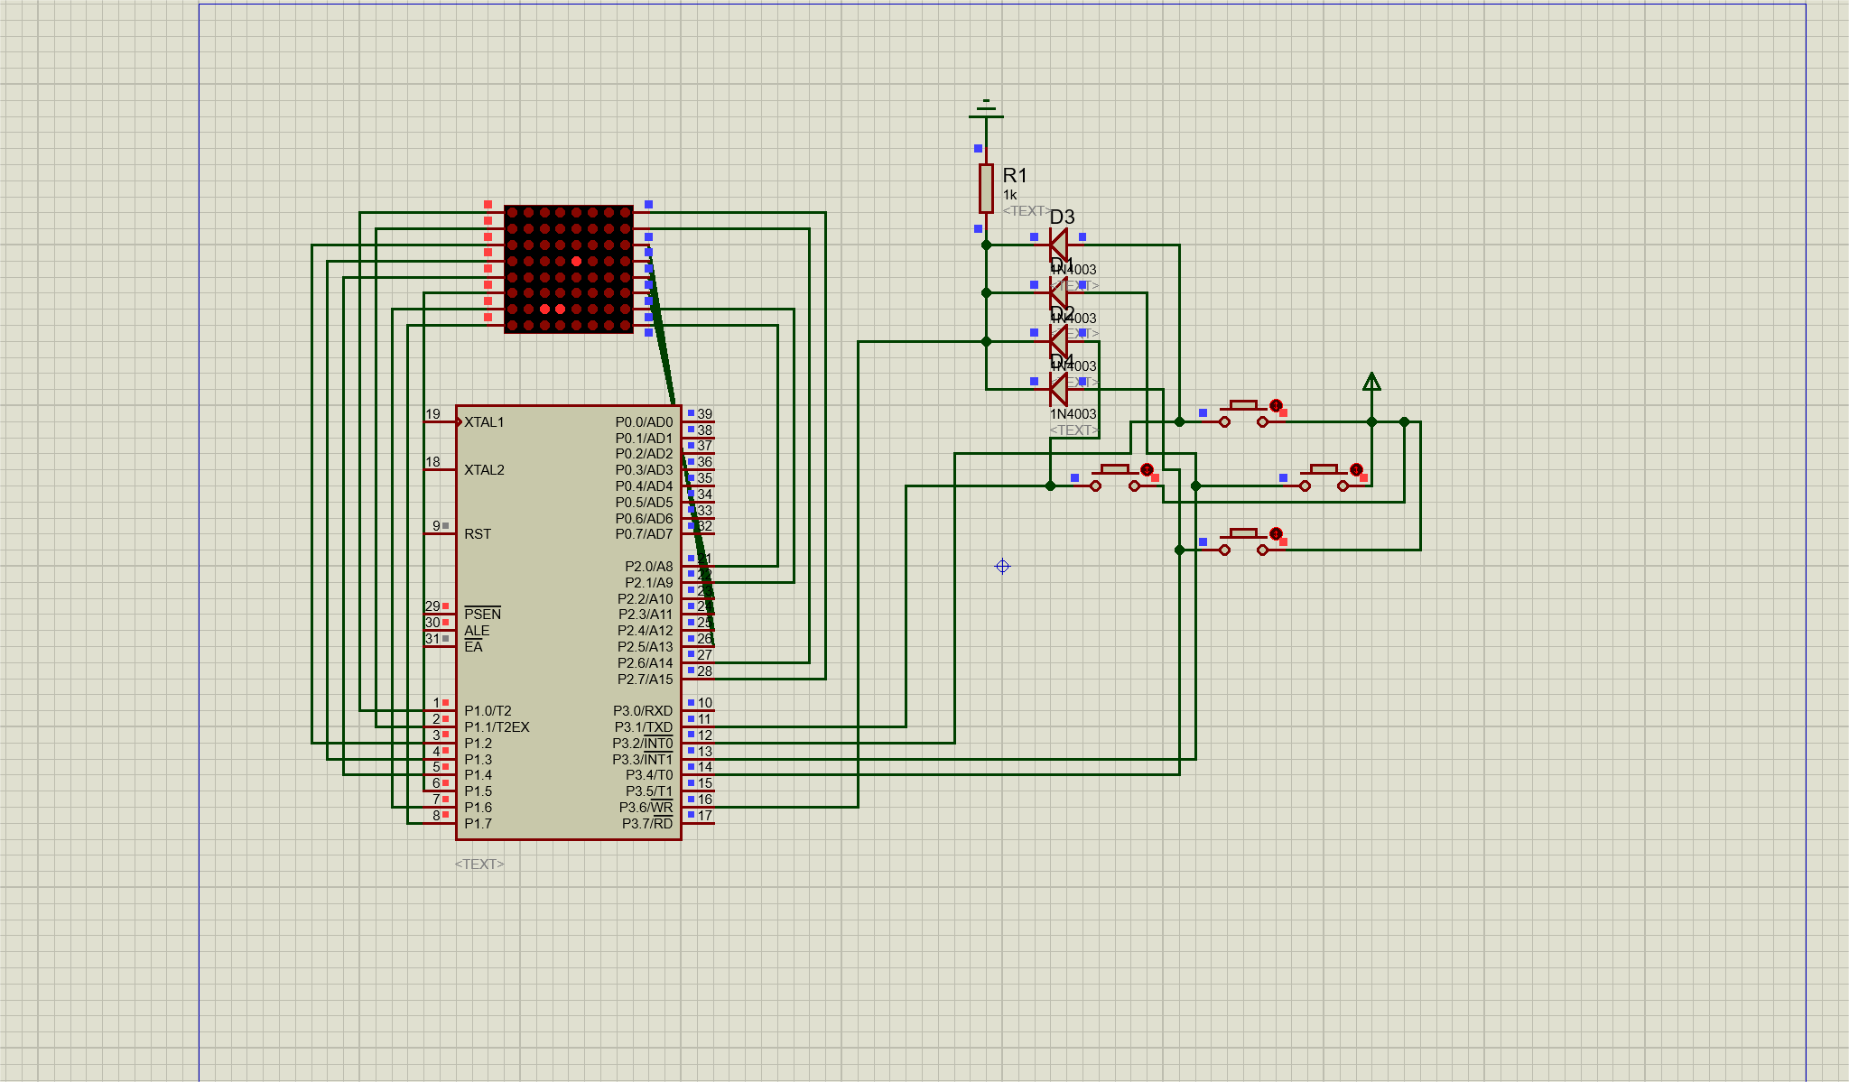Select the right-middle push button body
This screenshot has height=1082, width=1849.
click(x=1324, y=477)
